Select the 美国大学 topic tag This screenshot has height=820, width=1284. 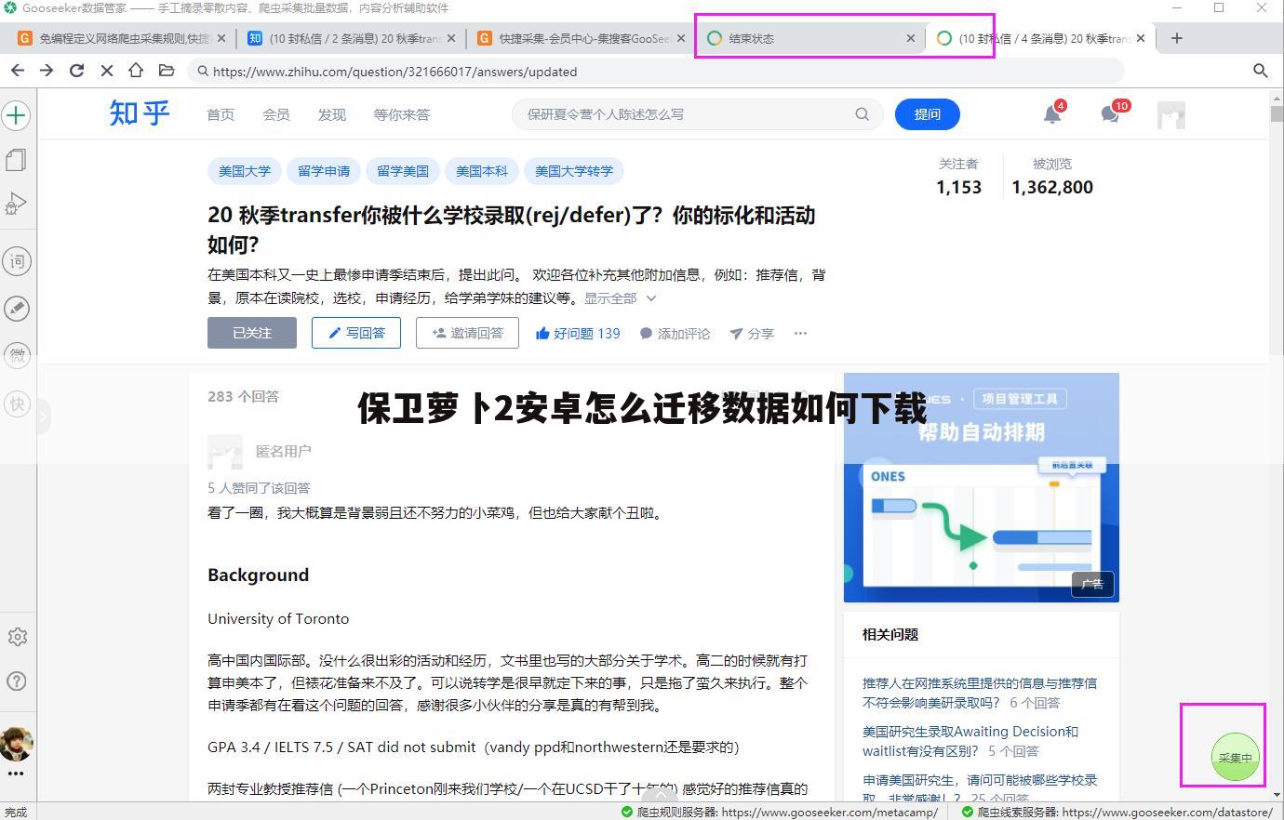(245, 171)
